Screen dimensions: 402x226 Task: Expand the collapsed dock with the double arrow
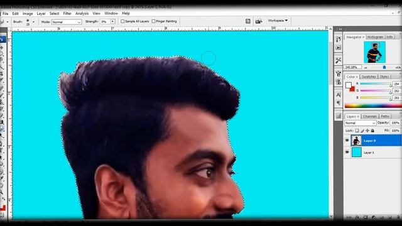(340, 30)
